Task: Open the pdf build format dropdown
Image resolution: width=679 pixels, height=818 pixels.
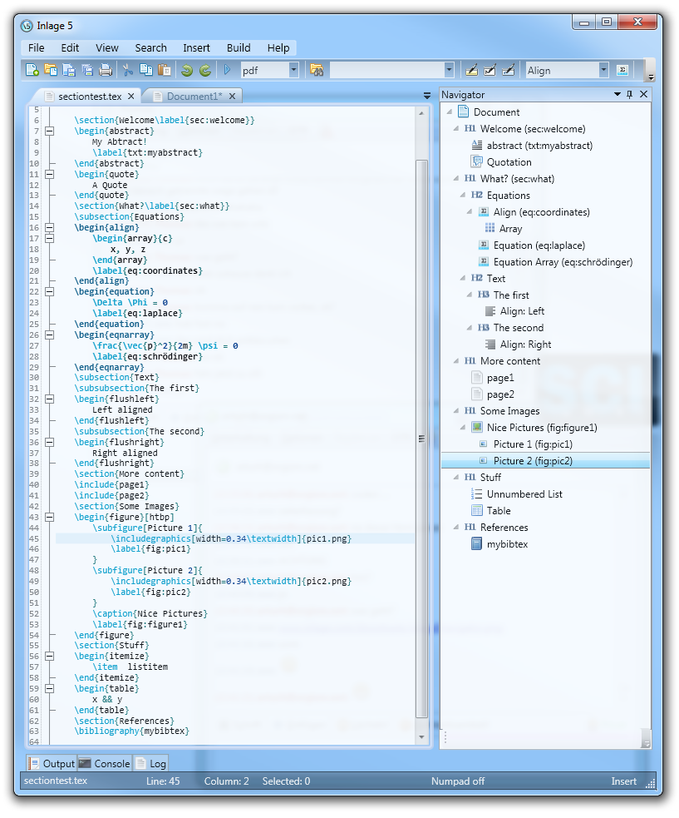Action: (x=293, y=70)
